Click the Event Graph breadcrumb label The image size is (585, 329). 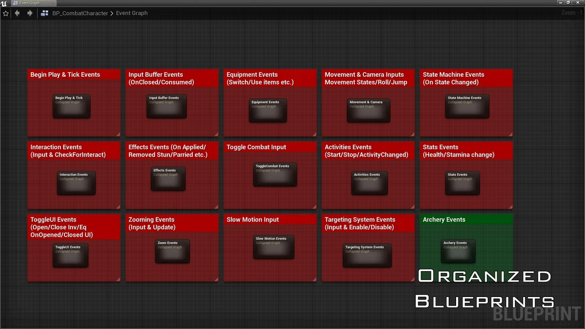[132, 13]
